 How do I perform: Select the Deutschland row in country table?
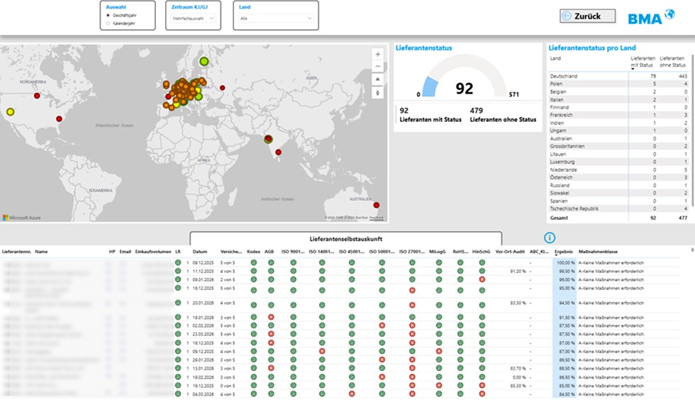point(618,76)
